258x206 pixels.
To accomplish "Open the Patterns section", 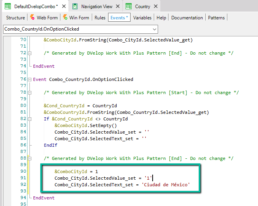I will click(216, 17).
